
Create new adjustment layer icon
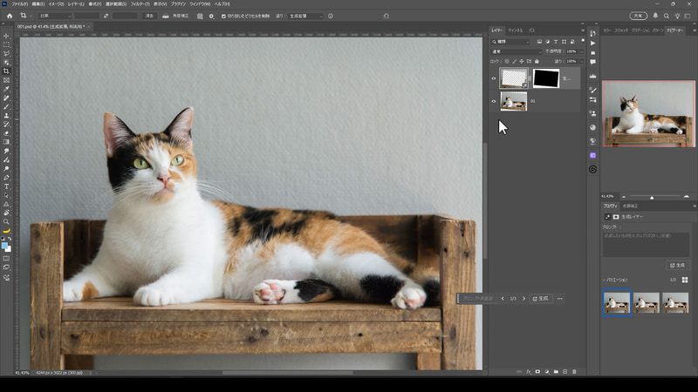click(x=547, y=372)
